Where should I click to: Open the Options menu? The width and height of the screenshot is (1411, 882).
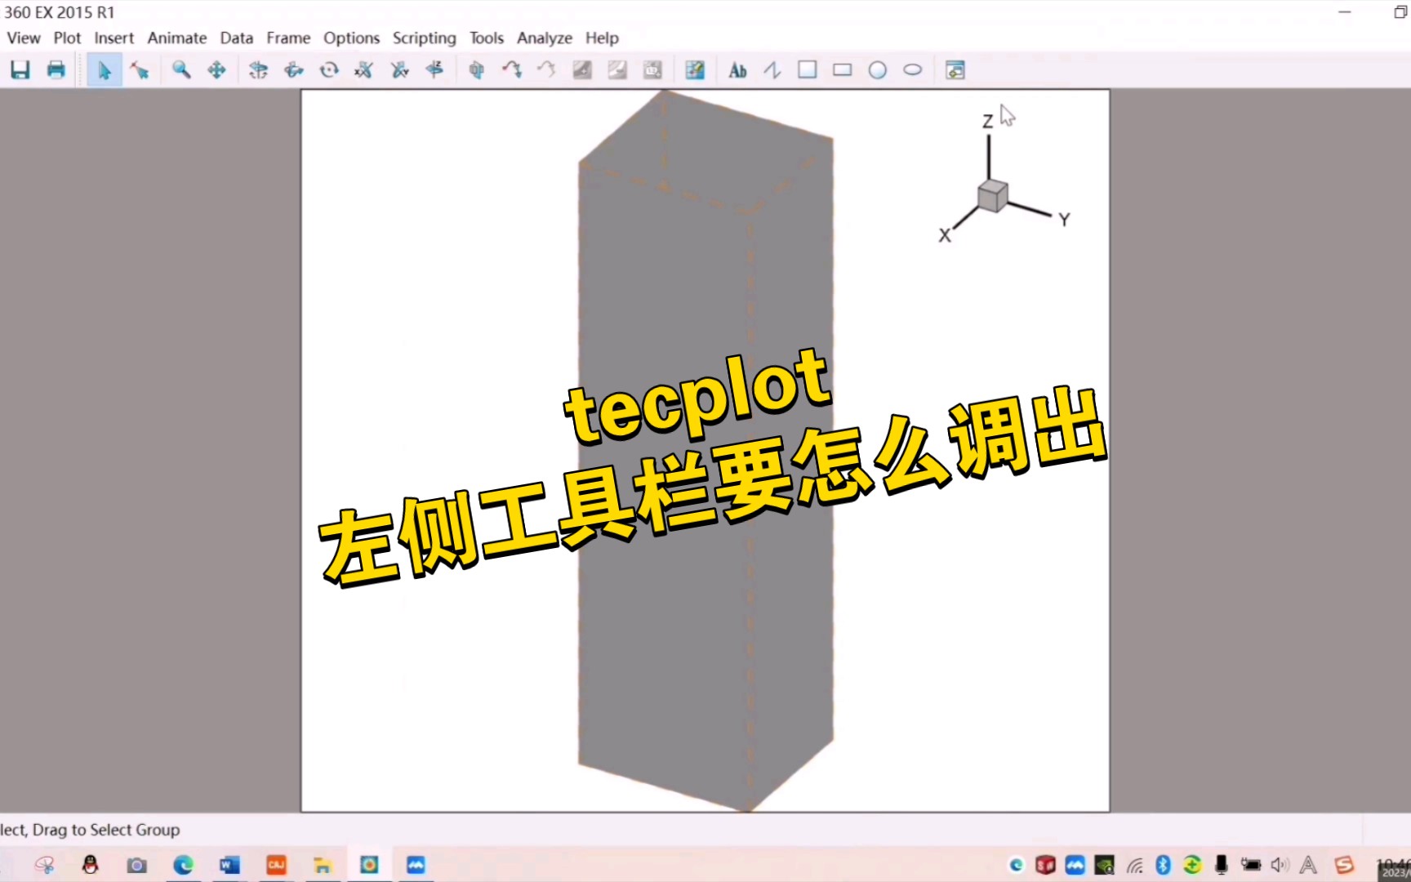pyautogui.click(x=352, y=38)
